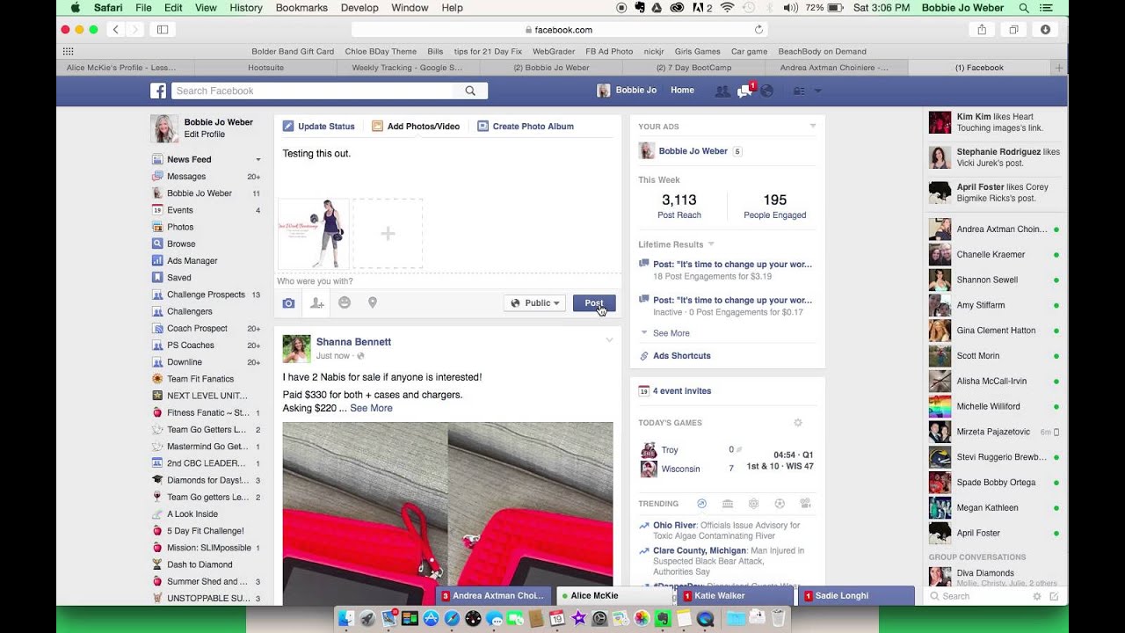Open the Katie Walker chat tab
This screenshot has height=633, width=1125.
(736, 596)
